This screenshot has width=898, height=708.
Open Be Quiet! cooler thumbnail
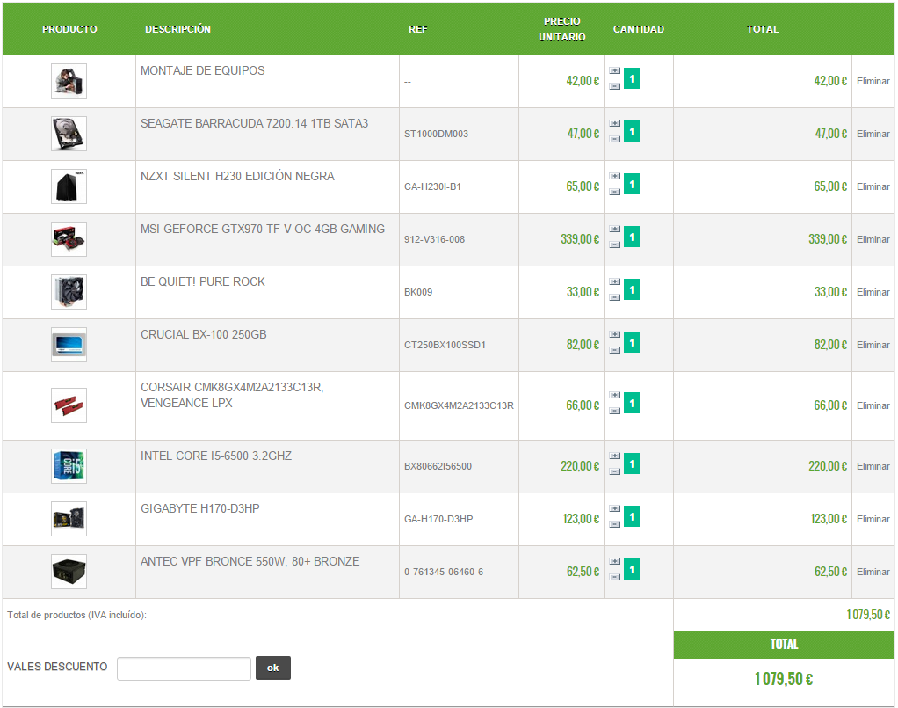[x=69, y=292]
